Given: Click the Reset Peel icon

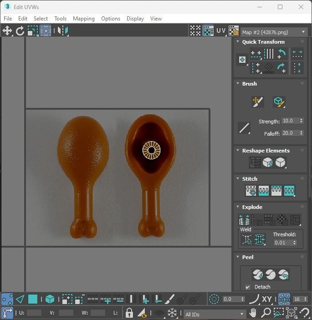Looking at the screenshot, I should click(284, 274).
